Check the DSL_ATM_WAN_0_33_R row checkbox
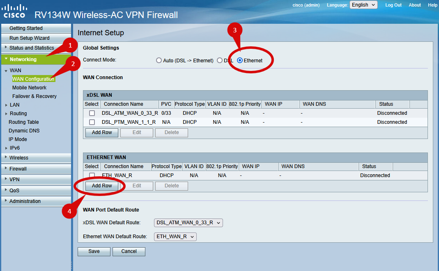This screenshot has width=439, height=271. pyautogui.click(x=92, y=113)
